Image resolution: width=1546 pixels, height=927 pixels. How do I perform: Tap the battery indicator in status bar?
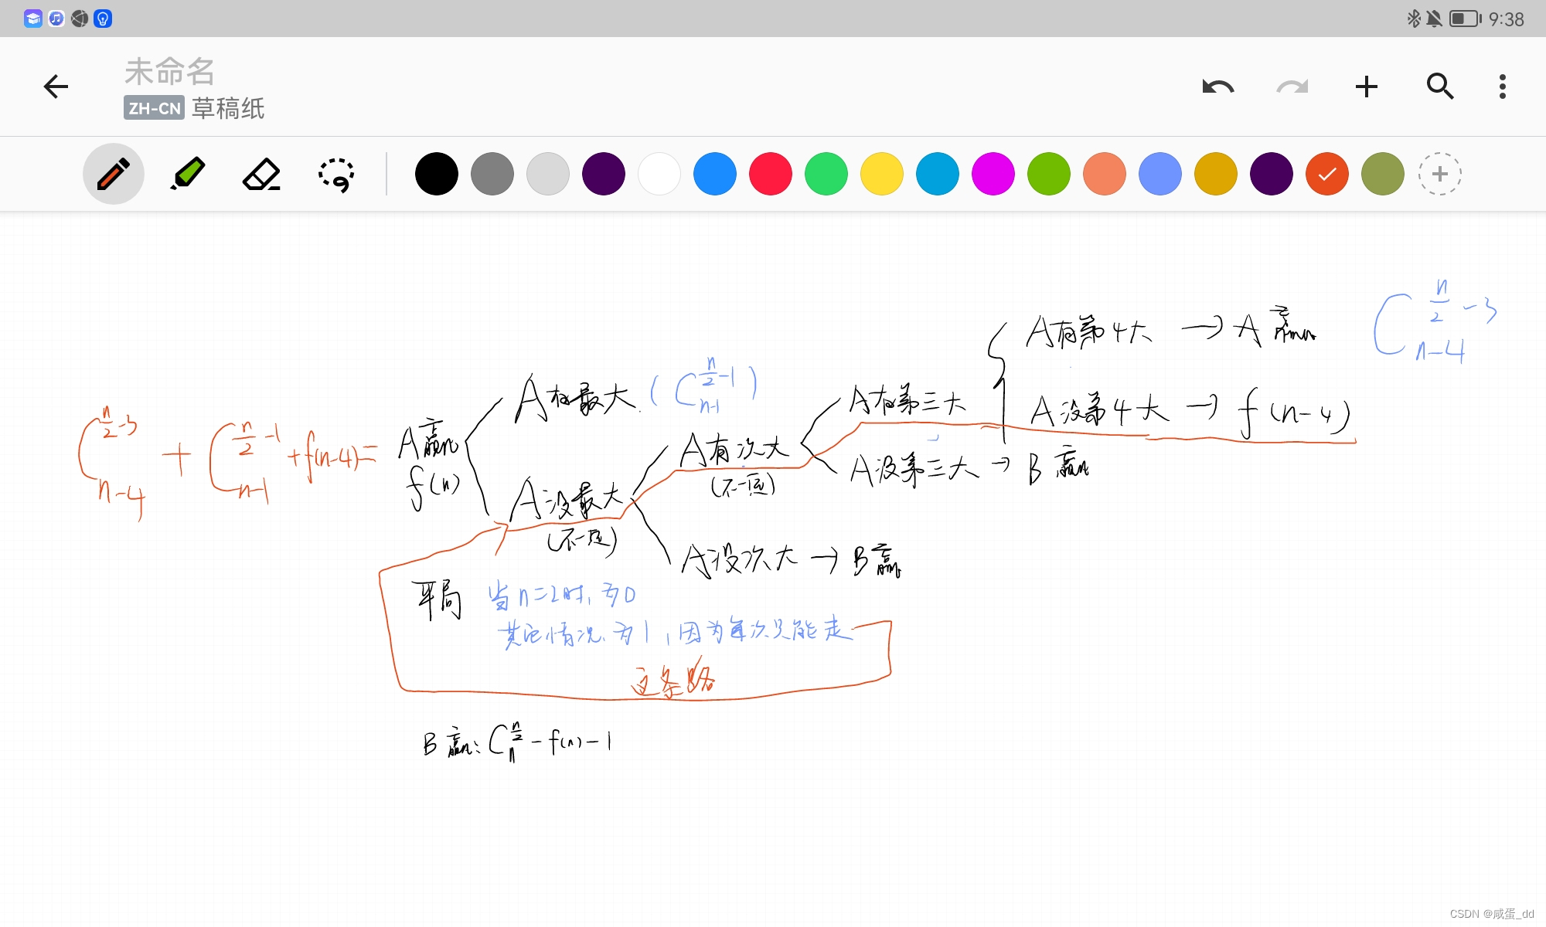(x=1464, y=19)
